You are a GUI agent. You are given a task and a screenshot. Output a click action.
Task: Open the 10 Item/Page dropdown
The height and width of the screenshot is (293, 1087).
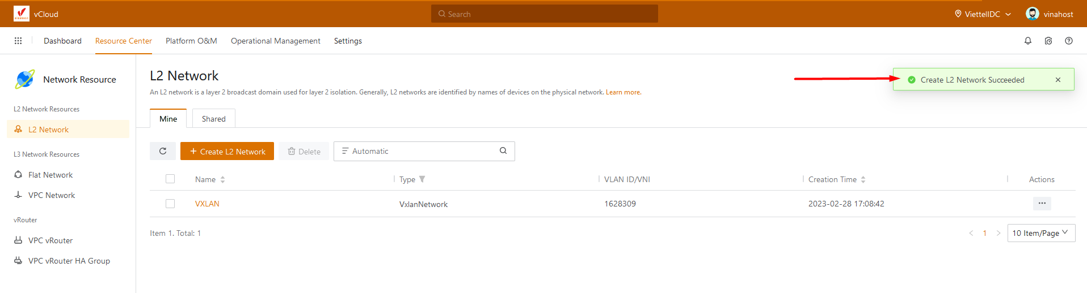[1041, 233]
